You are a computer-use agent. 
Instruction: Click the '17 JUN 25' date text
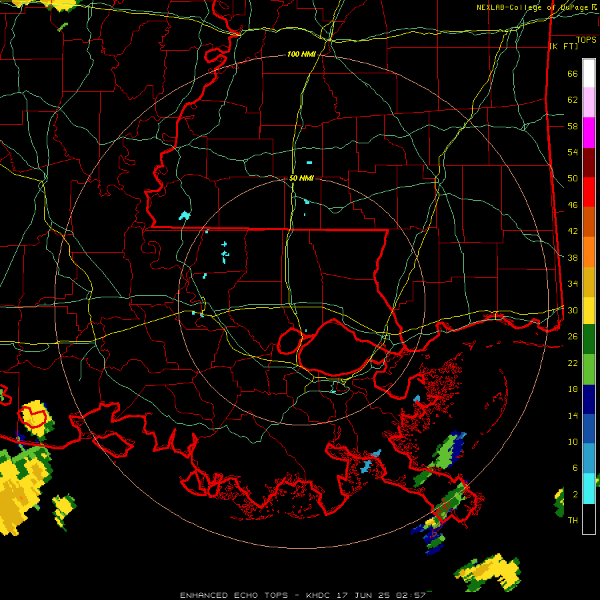[363, 595]
